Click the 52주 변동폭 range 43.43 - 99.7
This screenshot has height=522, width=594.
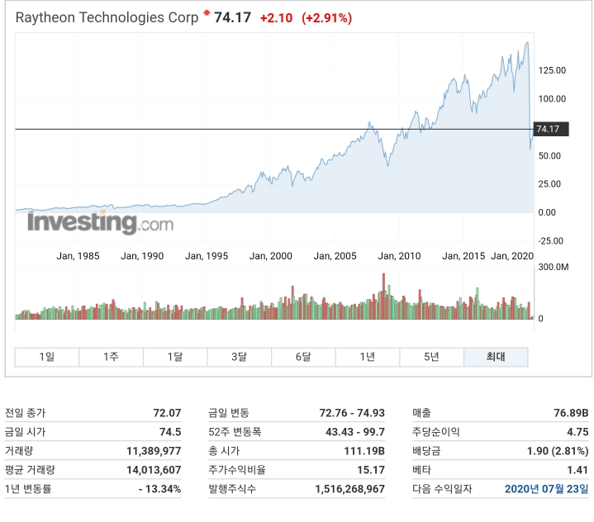tap(355, 432)
